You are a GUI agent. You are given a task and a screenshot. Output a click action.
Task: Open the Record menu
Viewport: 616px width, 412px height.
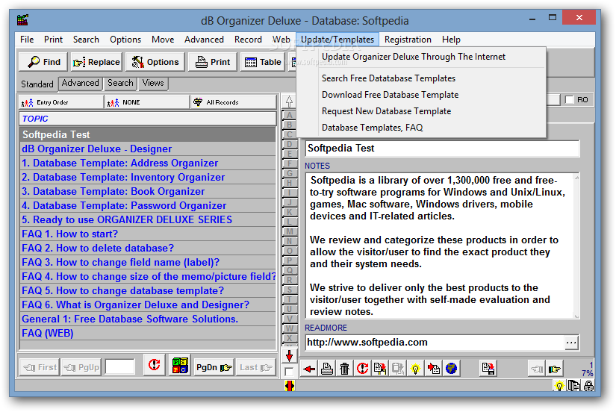[x=248, y=40]
